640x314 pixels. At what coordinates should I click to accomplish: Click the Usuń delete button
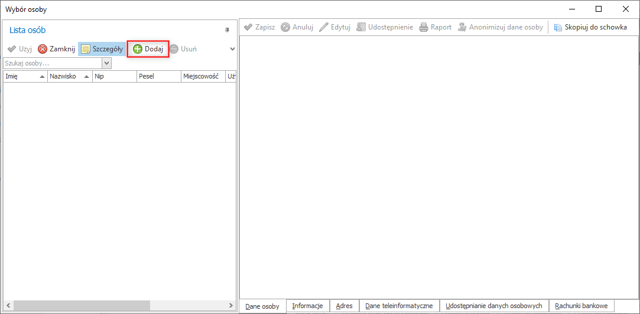click(183, 49)
